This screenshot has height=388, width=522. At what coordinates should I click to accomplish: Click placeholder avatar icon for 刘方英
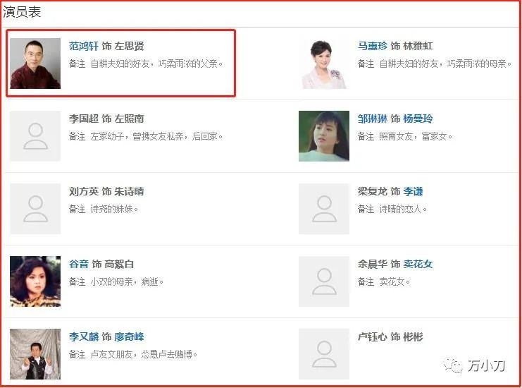(x=35, y=209)
